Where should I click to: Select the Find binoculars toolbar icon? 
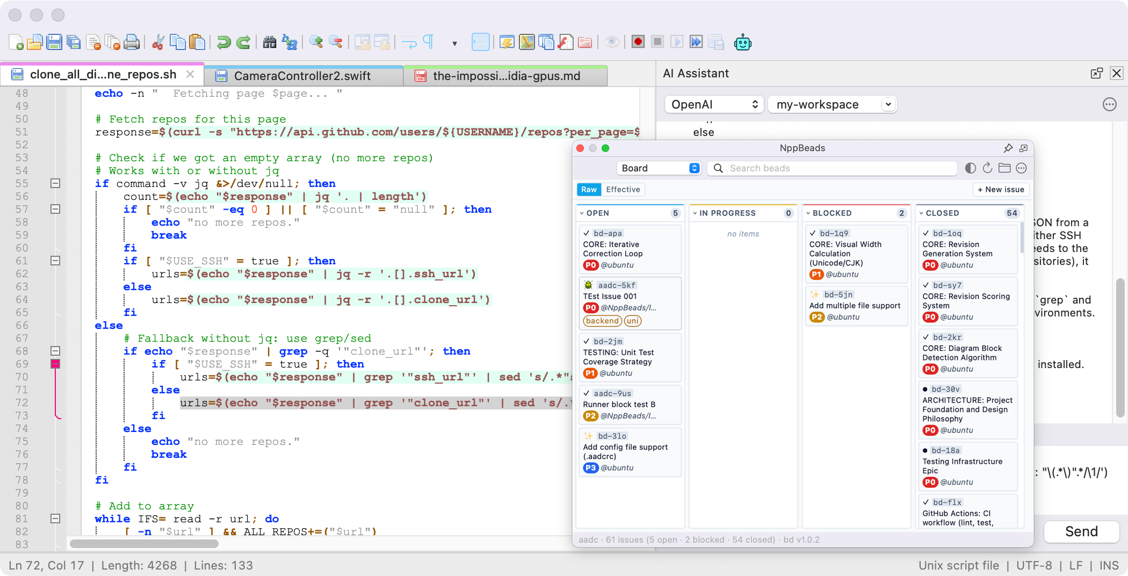tap(270, 42)
